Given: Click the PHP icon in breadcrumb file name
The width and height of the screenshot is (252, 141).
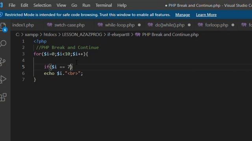Looking at the screenshot, I should (137, 34).
